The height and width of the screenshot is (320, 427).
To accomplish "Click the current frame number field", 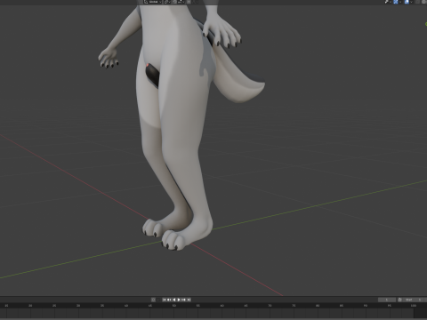I will [x=387, y=300].
